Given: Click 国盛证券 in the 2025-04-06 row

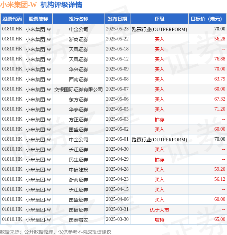Looking at the screenshot, I should [79, 200].
